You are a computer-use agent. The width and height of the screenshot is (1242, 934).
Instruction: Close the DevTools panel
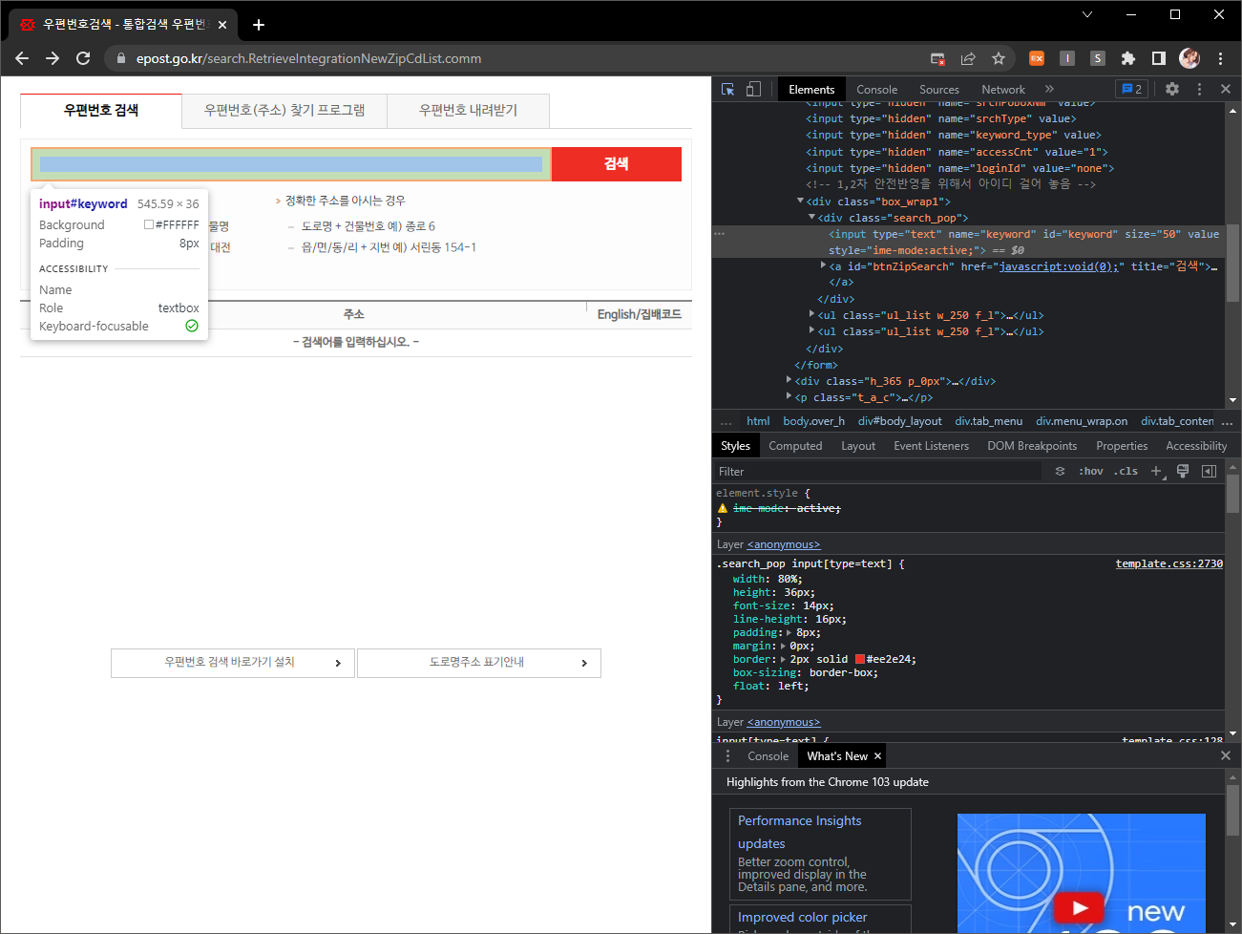tap(1226, 89)
